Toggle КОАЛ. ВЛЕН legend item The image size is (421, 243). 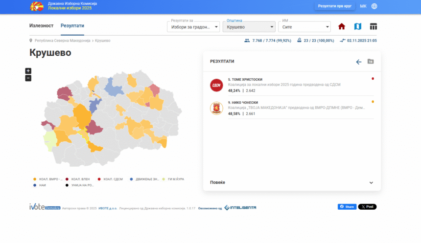[x=78, y=179]
